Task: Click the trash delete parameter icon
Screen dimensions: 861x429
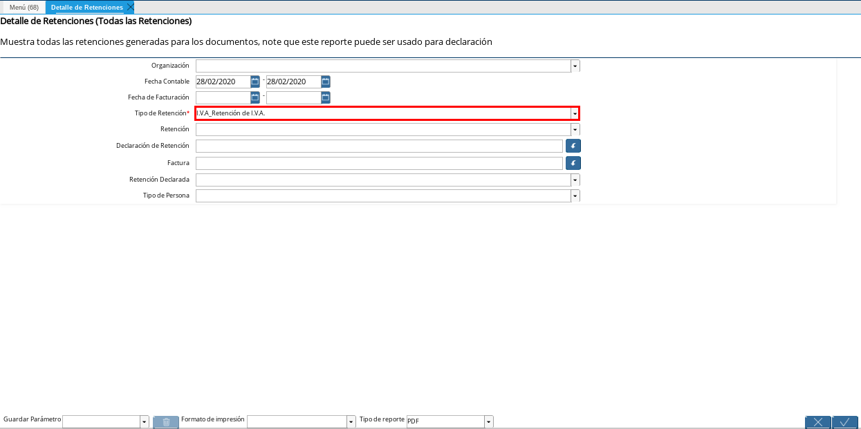Action: point(166,422)
